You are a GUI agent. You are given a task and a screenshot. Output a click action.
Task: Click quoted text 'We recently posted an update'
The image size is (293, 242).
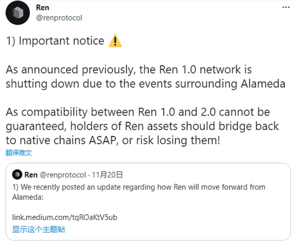pos(139,187)
